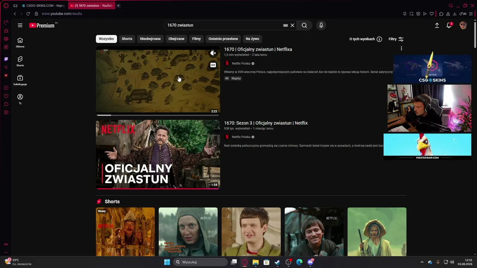Open taskbar volume control
This screenshot has height=268, width=477.
tap(452, 262)
